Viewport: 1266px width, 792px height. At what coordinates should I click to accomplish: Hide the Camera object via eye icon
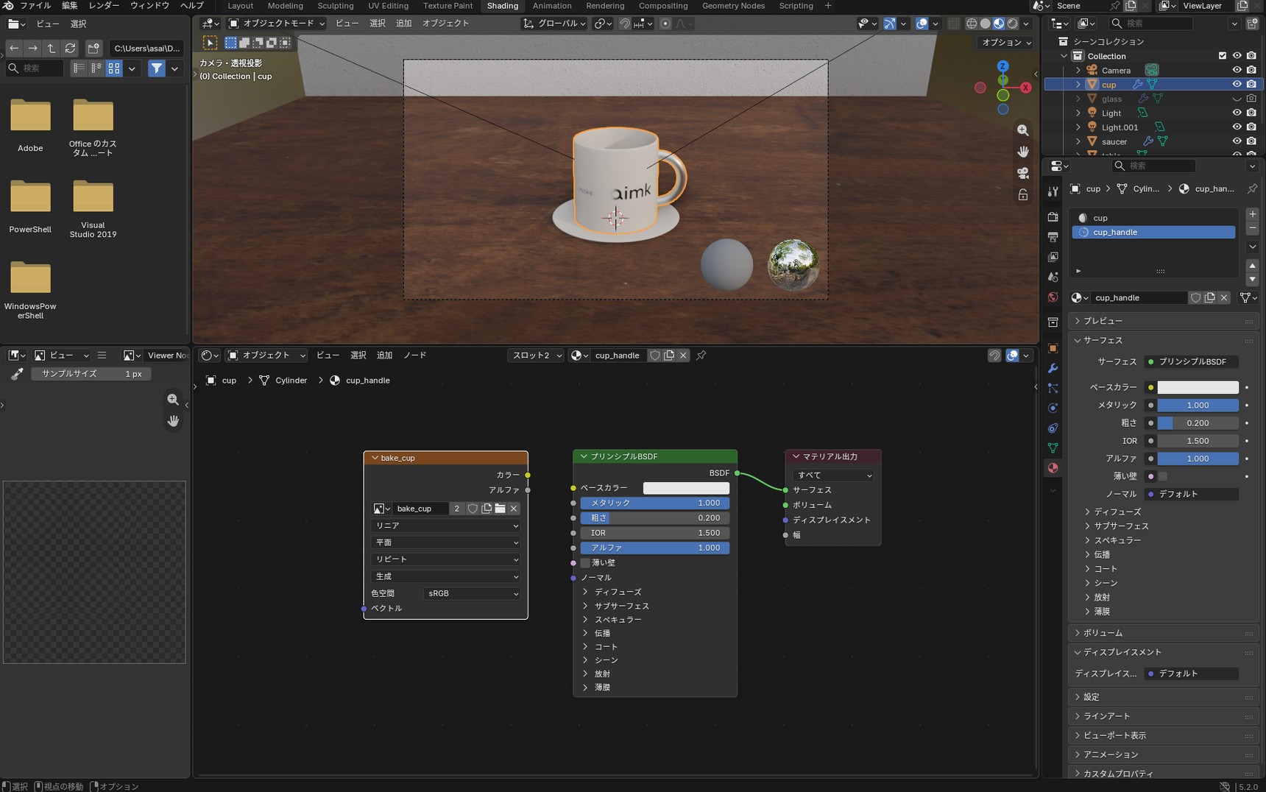(x=1237, y=70)
